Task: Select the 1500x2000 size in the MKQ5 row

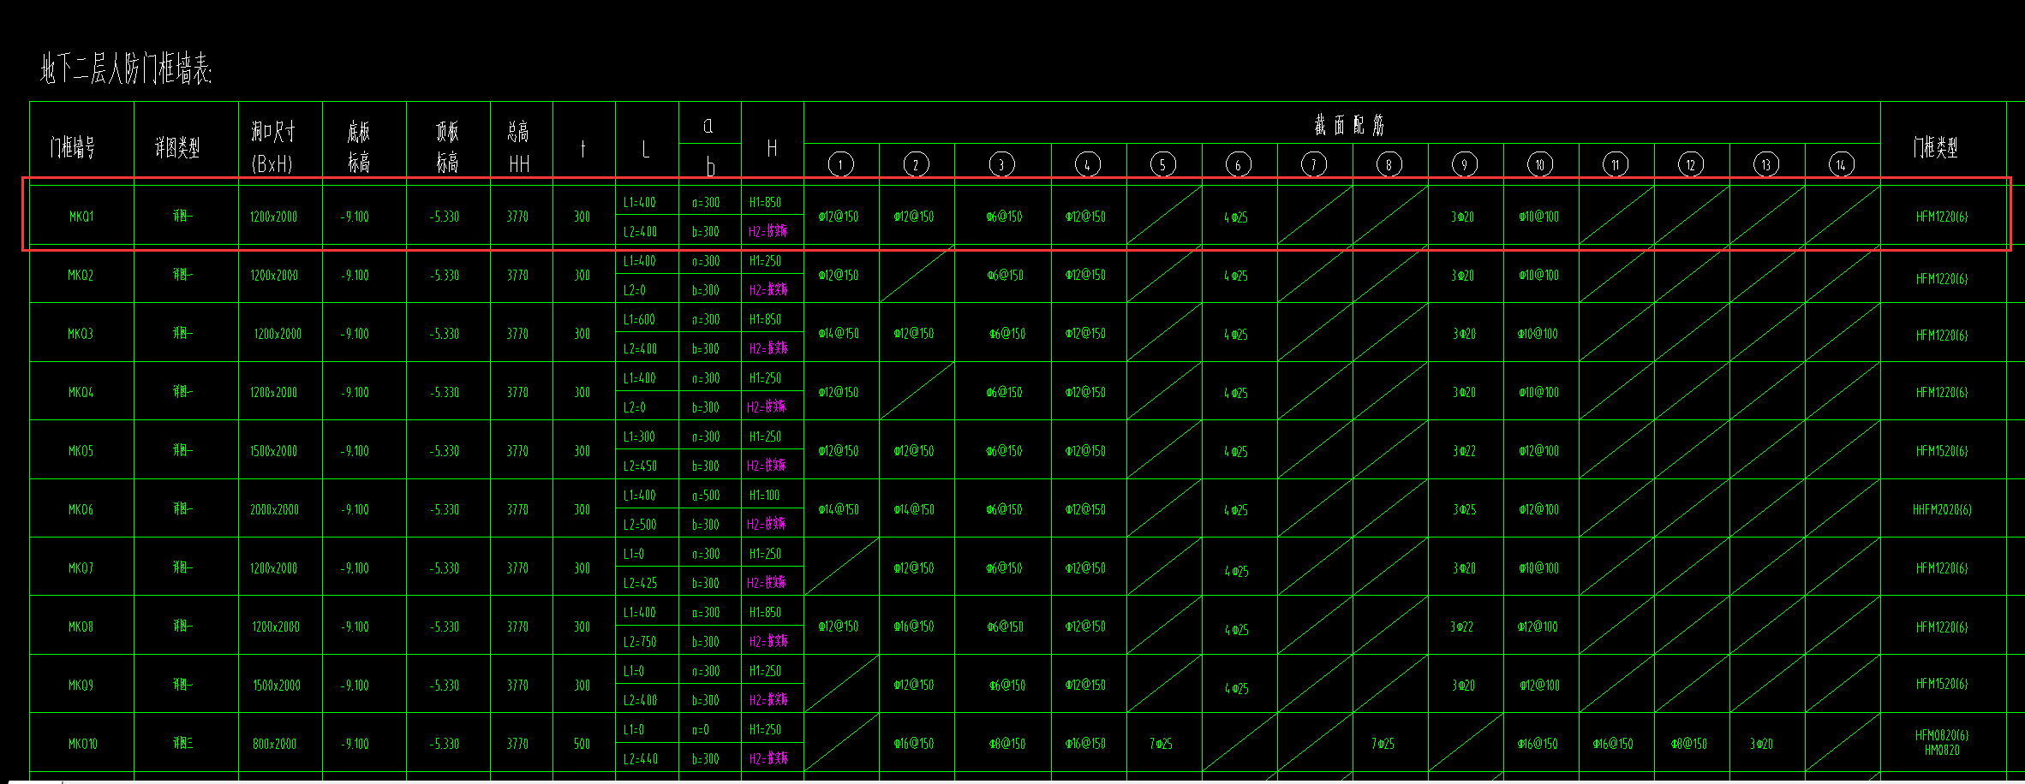Action: pos(274,451)
